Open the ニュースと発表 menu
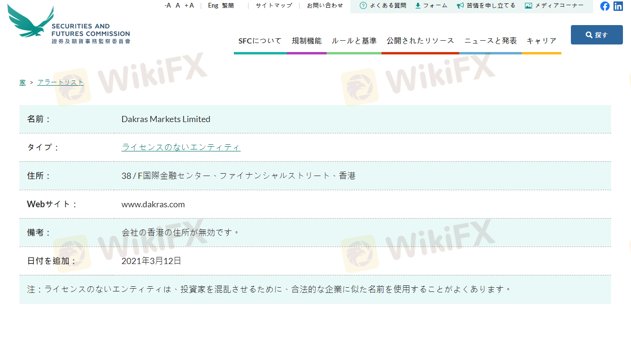This screenshot has width=631, height=344. [x=490, y=41]
